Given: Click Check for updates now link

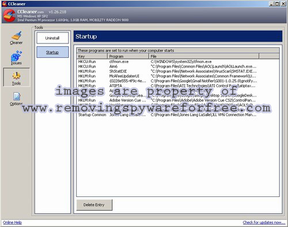Looking at the screenshot, I should (x=264, y=222).
